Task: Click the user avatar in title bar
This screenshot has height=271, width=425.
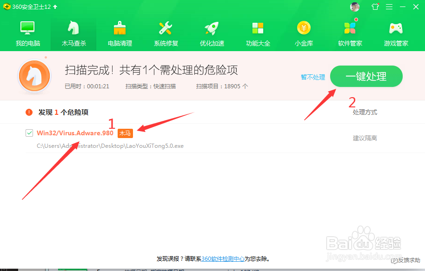Action: click(x=355, y=7)
